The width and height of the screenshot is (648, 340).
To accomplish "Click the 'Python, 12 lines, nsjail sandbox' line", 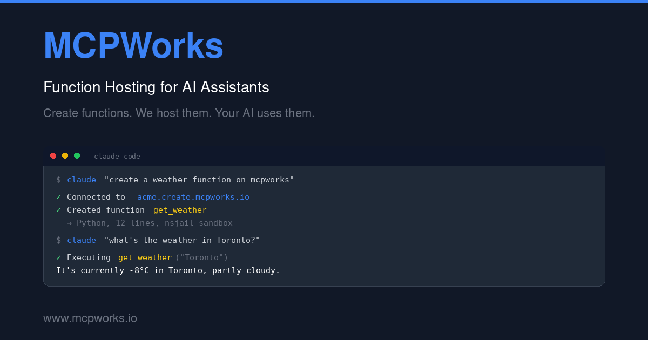I will [154, 223].
